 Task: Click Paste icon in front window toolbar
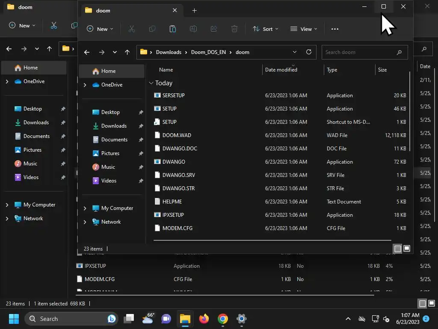click(173, 29)
